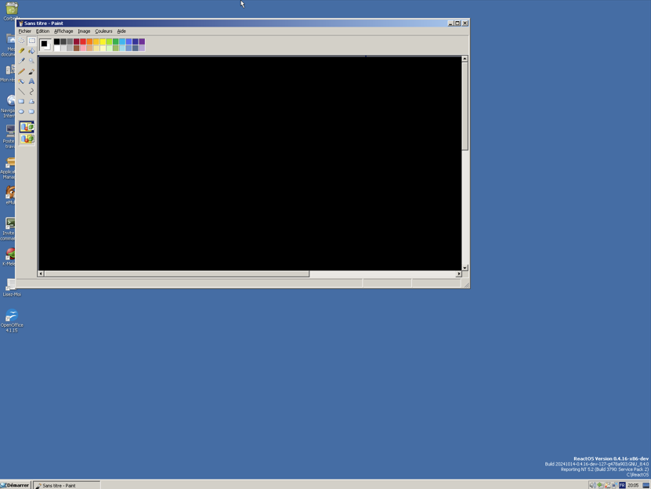Choose the Rounded rectangle tool
Image resolution: width=651 pixels, height=489 pixels.
[31, 111]
